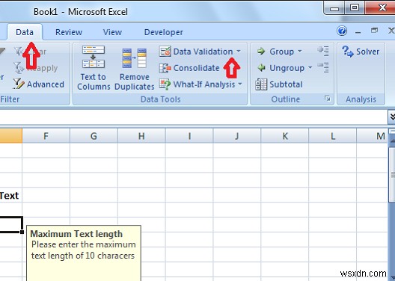Click the Ungroup button
395x281 pixels.
click(281, 68)
